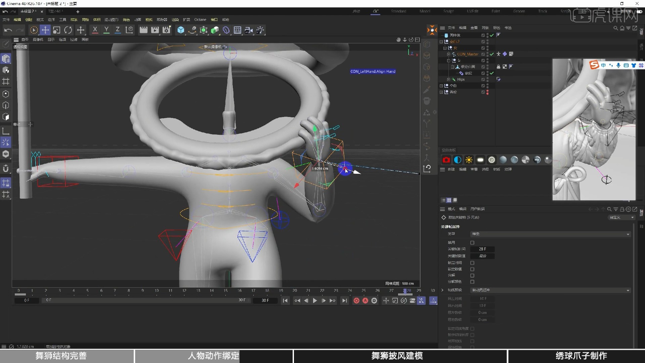Viewport: 645px width, 363px height.
Task: Add a Cube primitive object
Action: [x=181, y=30]
